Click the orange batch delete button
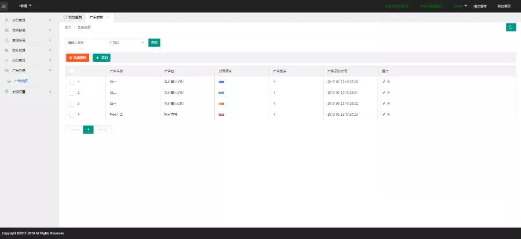The width and height of the screenshot is (521, 239). coord(78,58)
